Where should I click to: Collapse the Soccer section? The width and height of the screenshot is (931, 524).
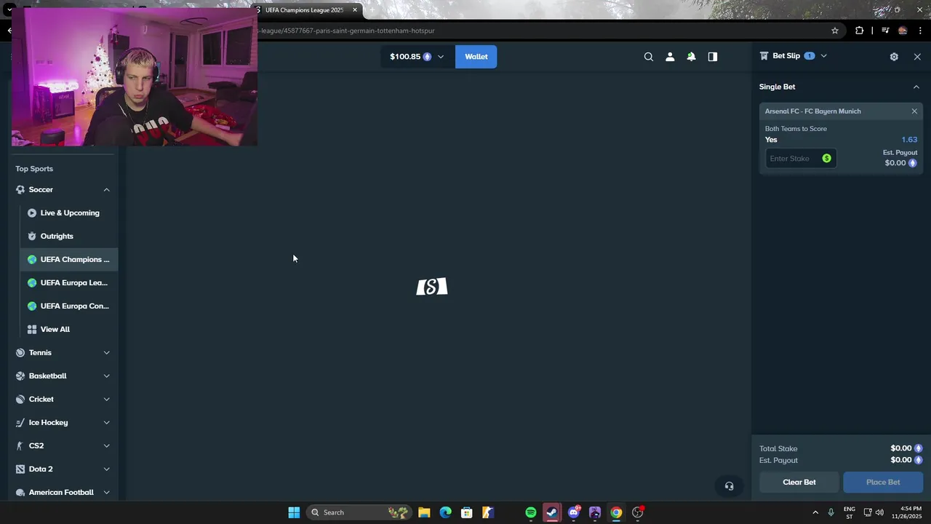pos(106,190)
